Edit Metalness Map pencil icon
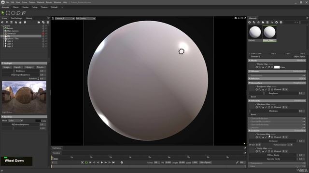The image size is (309, 173). tap(266, 107)
